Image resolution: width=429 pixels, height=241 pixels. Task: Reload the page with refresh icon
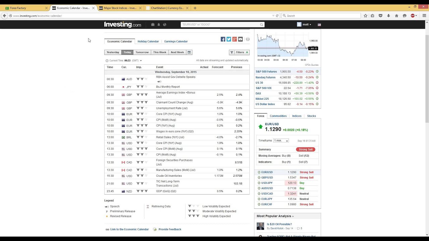click(277, 16)
